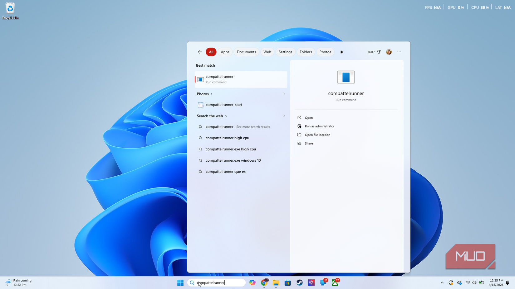
Task: Open Steam from the taskbar
Action: click(300, 282)
